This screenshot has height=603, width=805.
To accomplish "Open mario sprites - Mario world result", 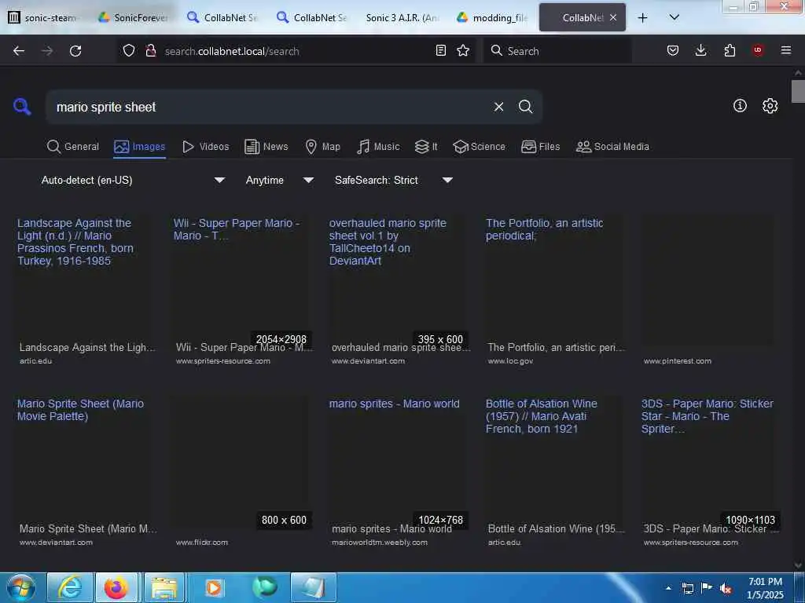I will coord(398,471).
